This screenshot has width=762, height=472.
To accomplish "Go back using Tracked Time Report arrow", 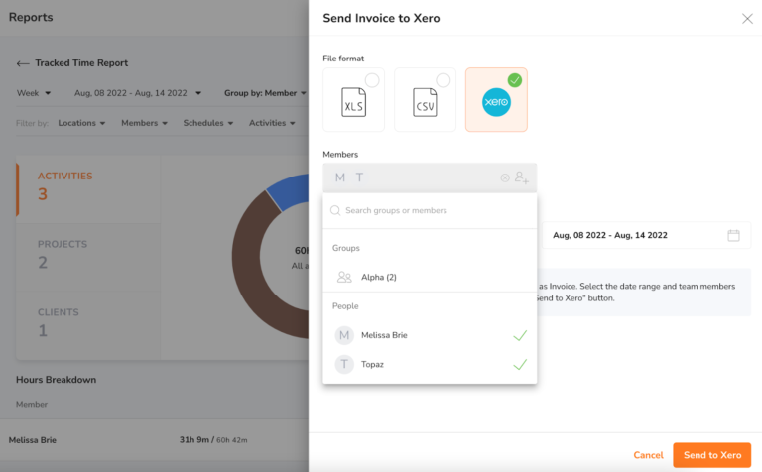I will pos(23,63).
